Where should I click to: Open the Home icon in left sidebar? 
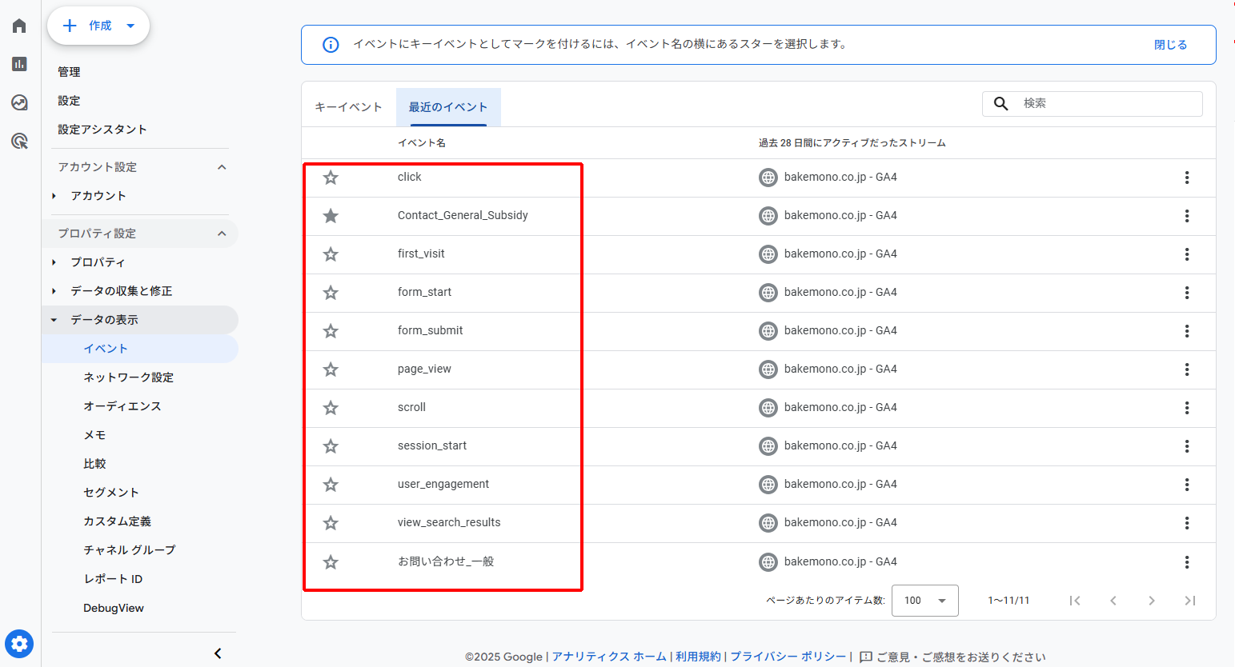[x=19, y=25]
